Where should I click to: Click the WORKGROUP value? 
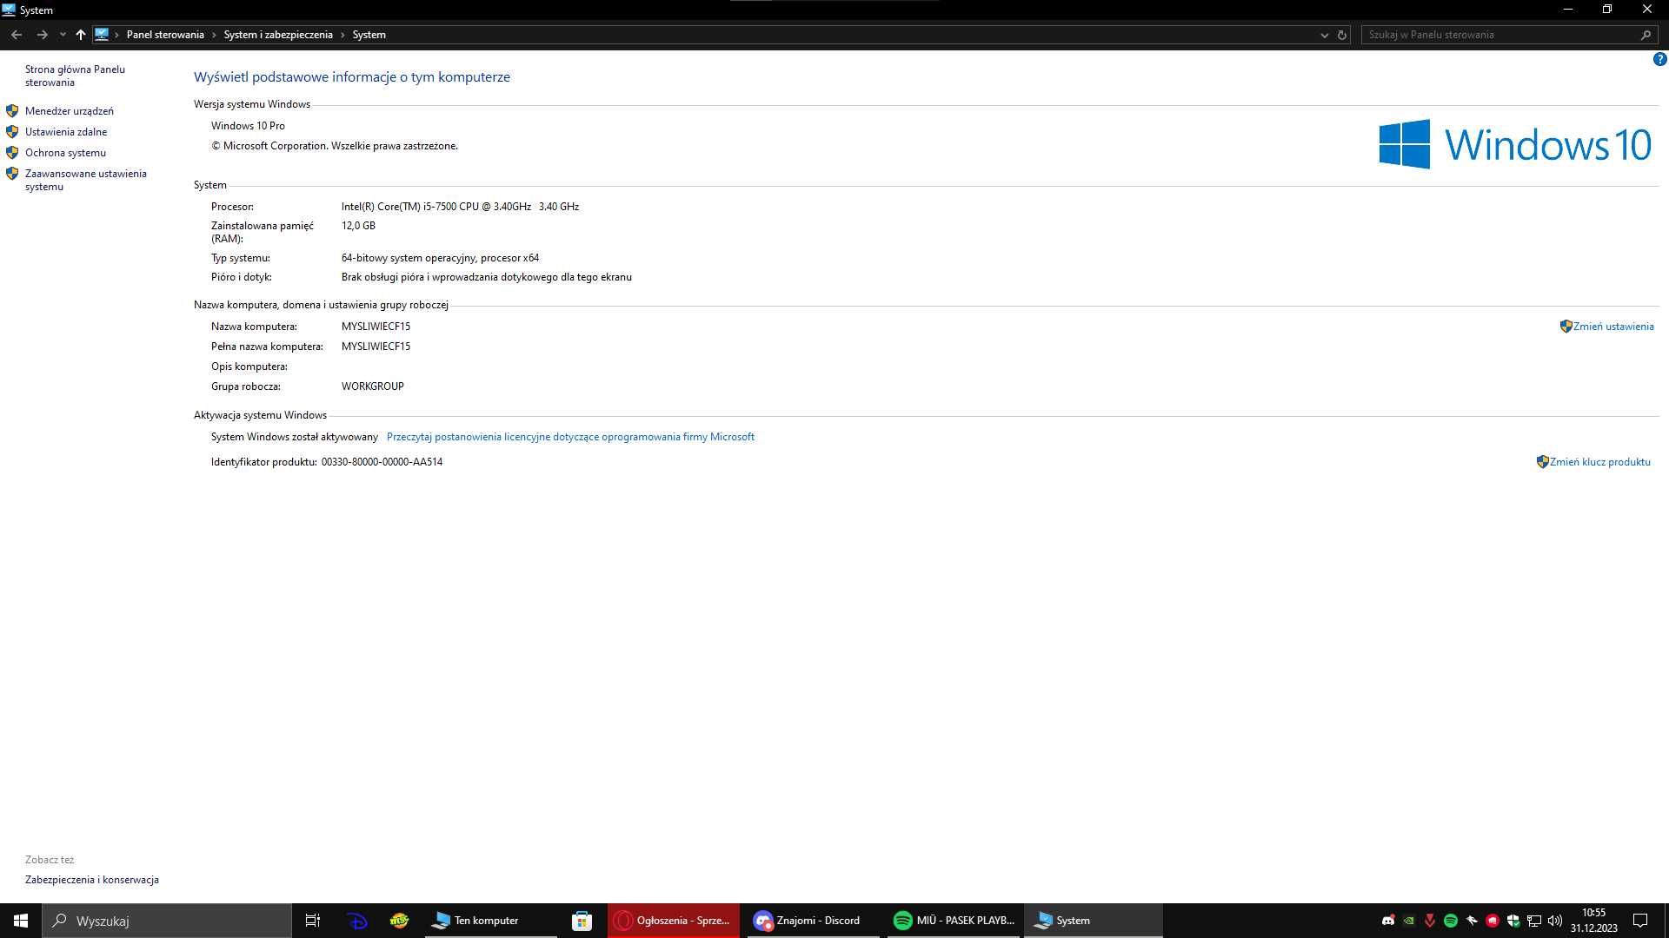tap(373, 386)
